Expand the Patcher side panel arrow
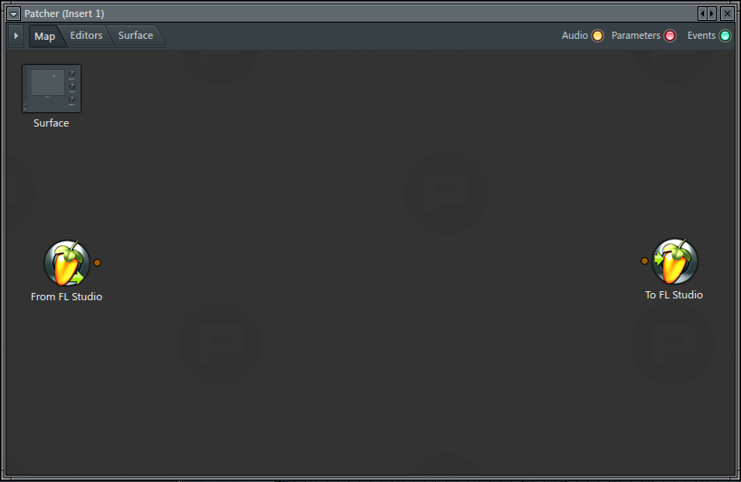This screenshot has height=482, width=741. point(16,36)
